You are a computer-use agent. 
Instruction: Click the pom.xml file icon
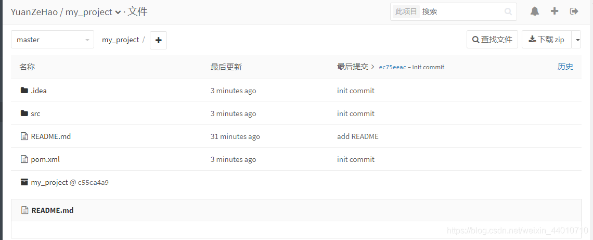point(24,159)
